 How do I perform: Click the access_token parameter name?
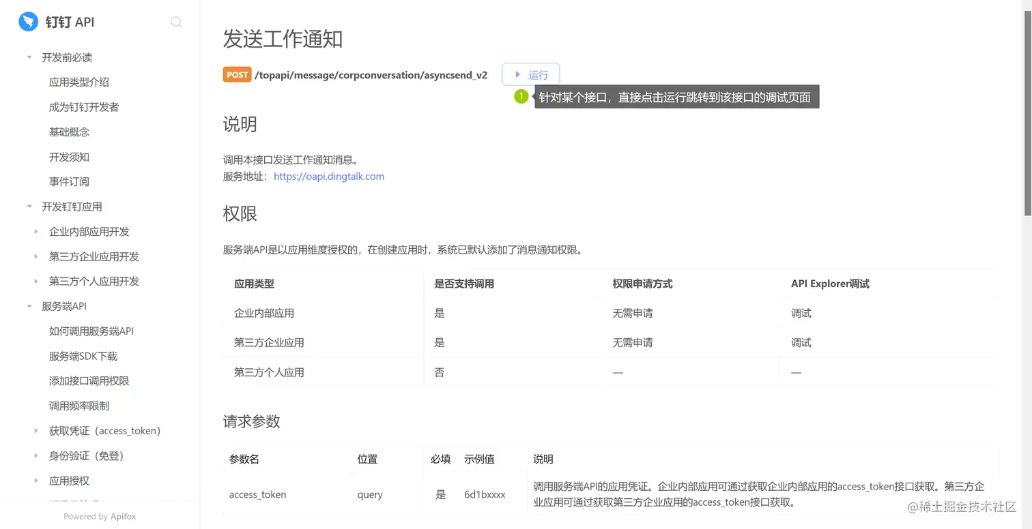(257, 495)
